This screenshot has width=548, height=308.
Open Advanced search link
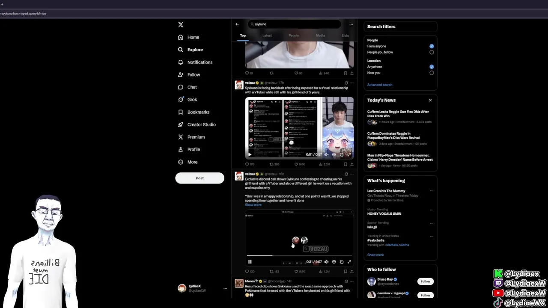tap(379, 85)
